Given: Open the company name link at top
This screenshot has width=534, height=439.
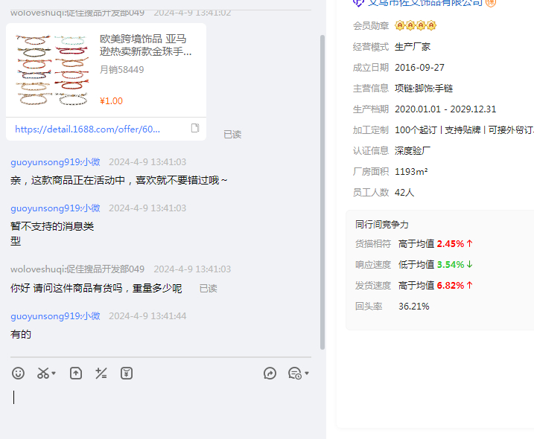Looking at the screenshot, I should [426, 3].
